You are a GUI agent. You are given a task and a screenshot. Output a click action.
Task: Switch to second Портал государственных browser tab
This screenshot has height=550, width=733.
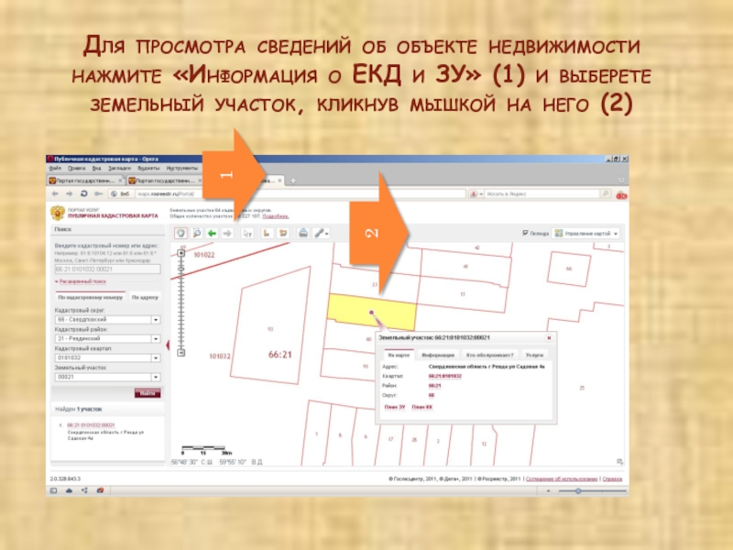164,181
